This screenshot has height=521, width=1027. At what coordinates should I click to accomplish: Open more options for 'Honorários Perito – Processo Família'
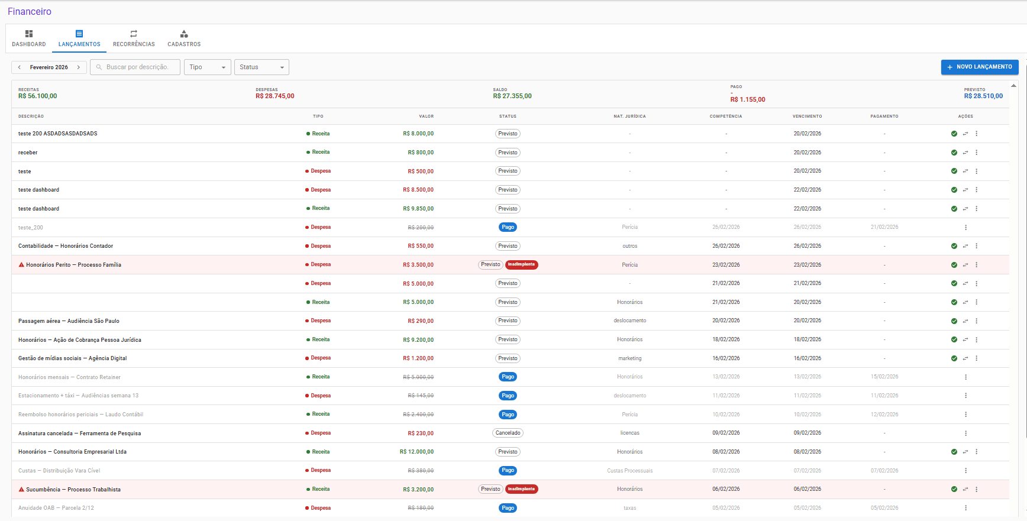(977, 265)
